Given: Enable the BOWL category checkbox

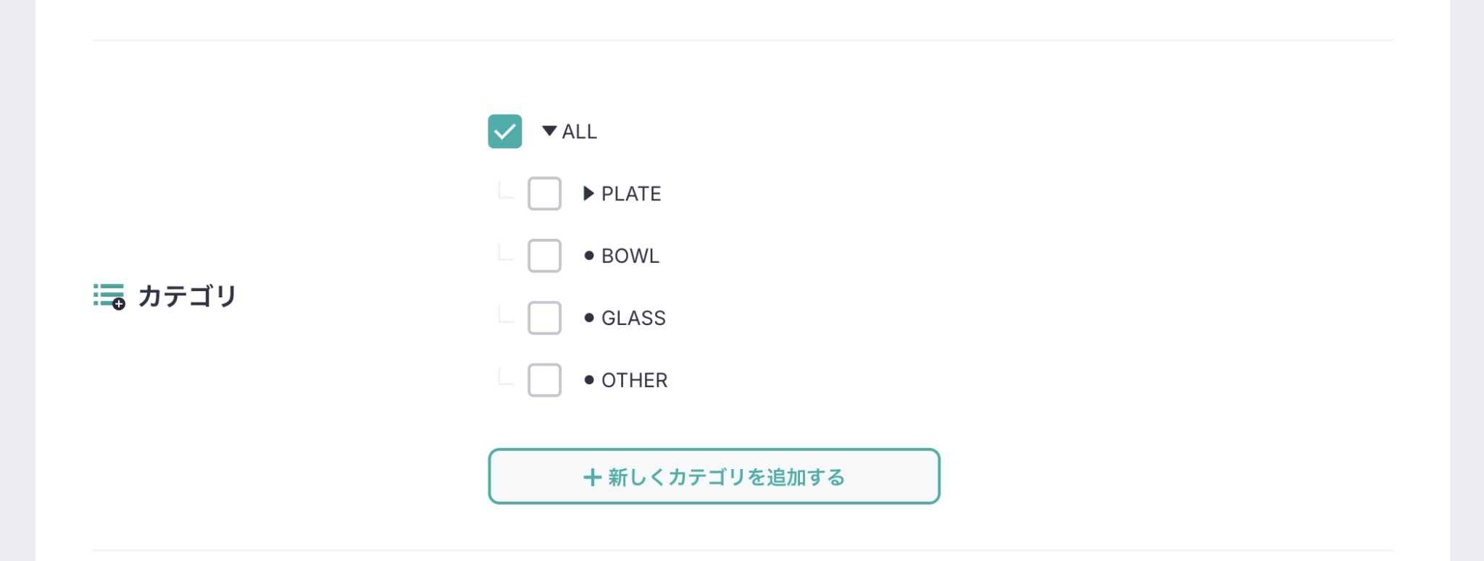Looking at the screenshot, I should 544,256.
